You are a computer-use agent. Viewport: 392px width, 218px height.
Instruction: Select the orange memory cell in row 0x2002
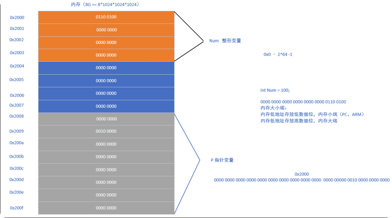pyautogui.click(x=106, y=42)
